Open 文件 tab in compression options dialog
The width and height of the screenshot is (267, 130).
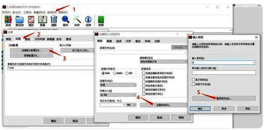coord(128,41)
